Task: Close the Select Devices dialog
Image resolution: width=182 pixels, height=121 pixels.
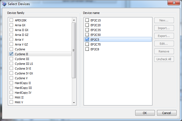Action: tap(173, 3)
